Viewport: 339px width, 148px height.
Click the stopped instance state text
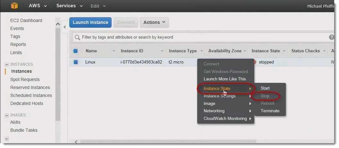click(x=266, y=62)
